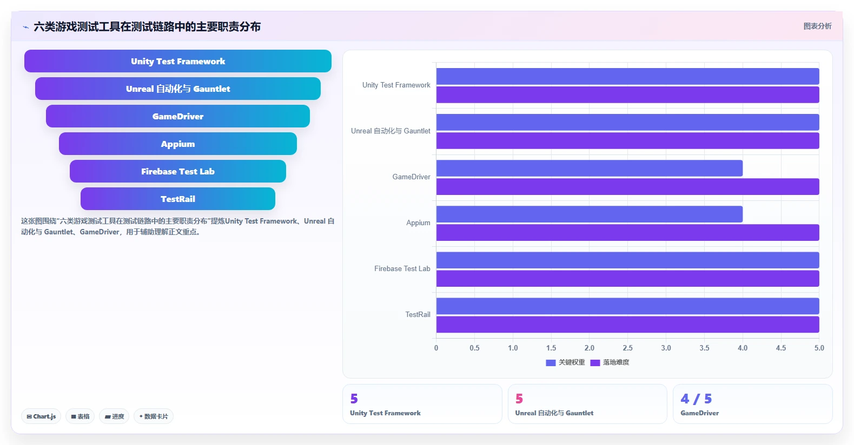Click the Appium 落地难度 chart bar

627,232
